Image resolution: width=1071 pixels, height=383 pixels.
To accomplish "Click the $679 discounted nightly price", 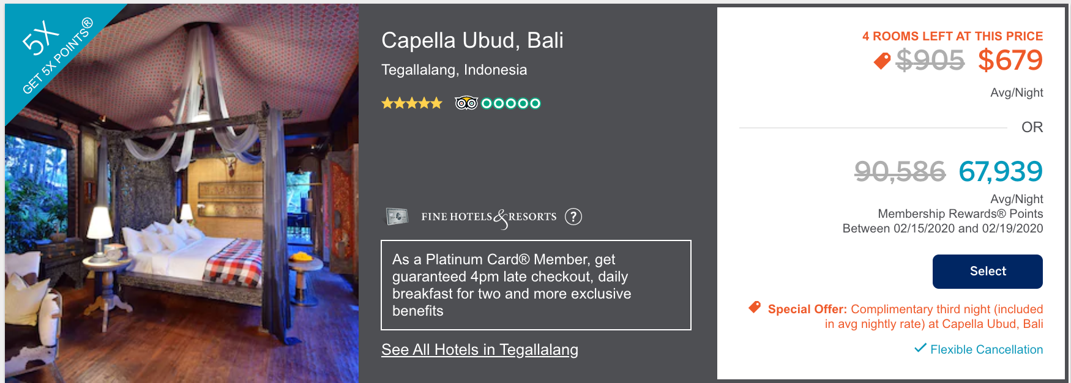I will tap(1010, 60).
